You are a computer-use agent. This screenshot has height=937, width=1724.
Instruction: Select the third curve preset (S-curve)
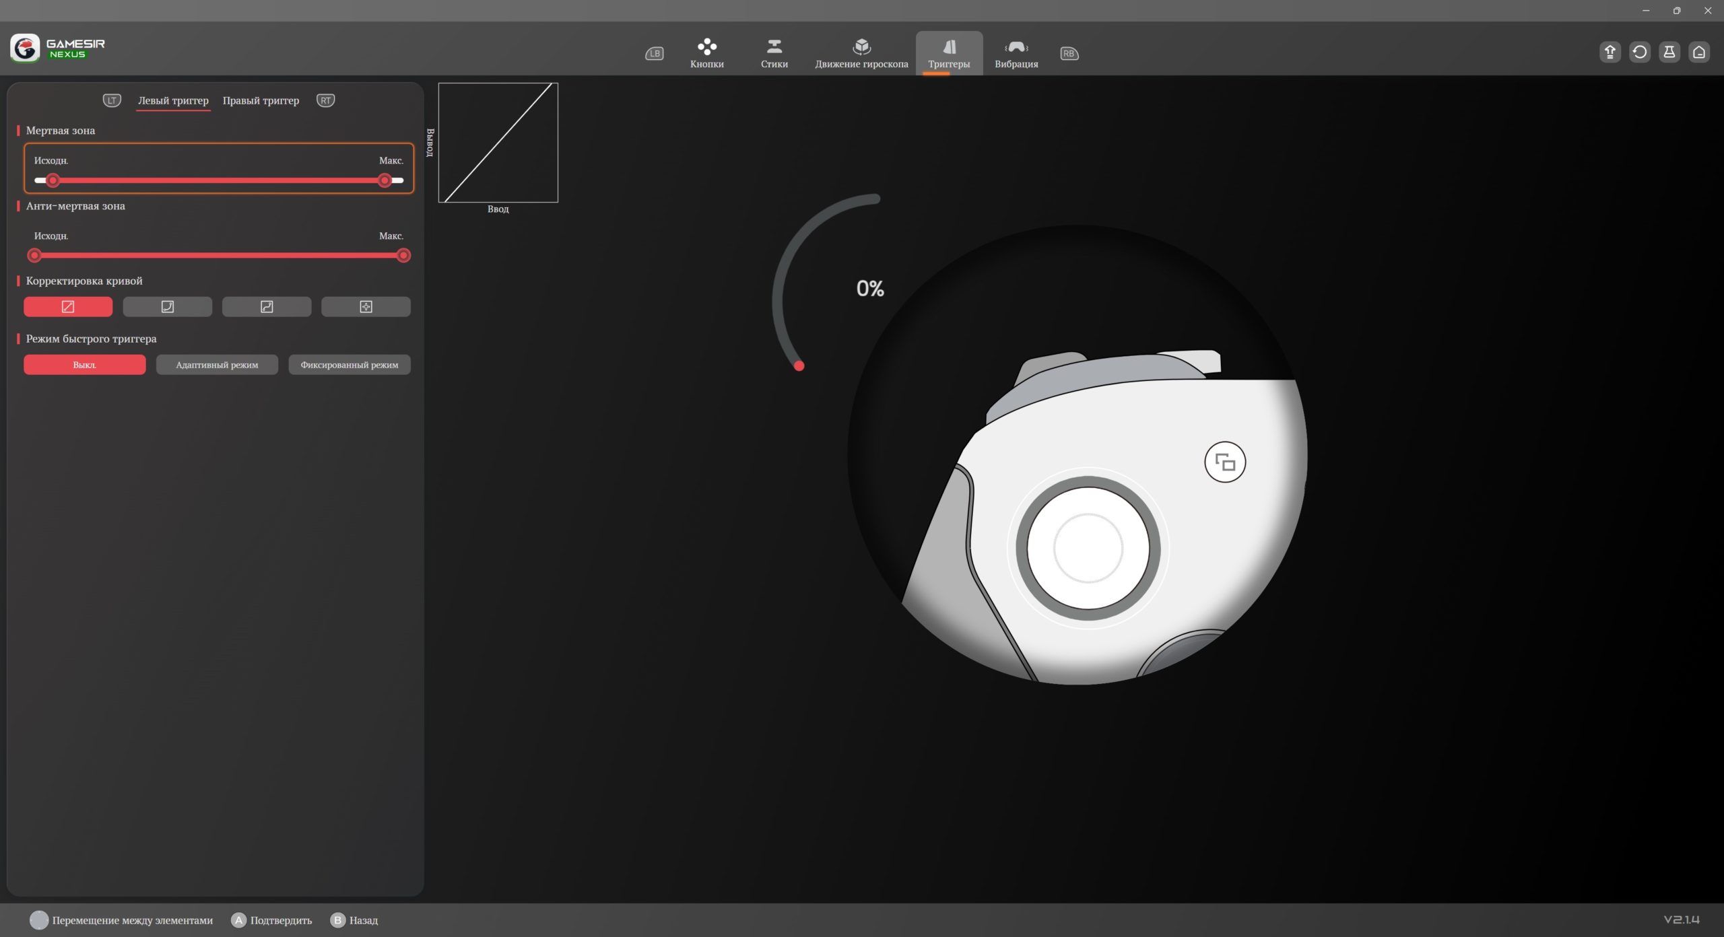click(267, 306)
